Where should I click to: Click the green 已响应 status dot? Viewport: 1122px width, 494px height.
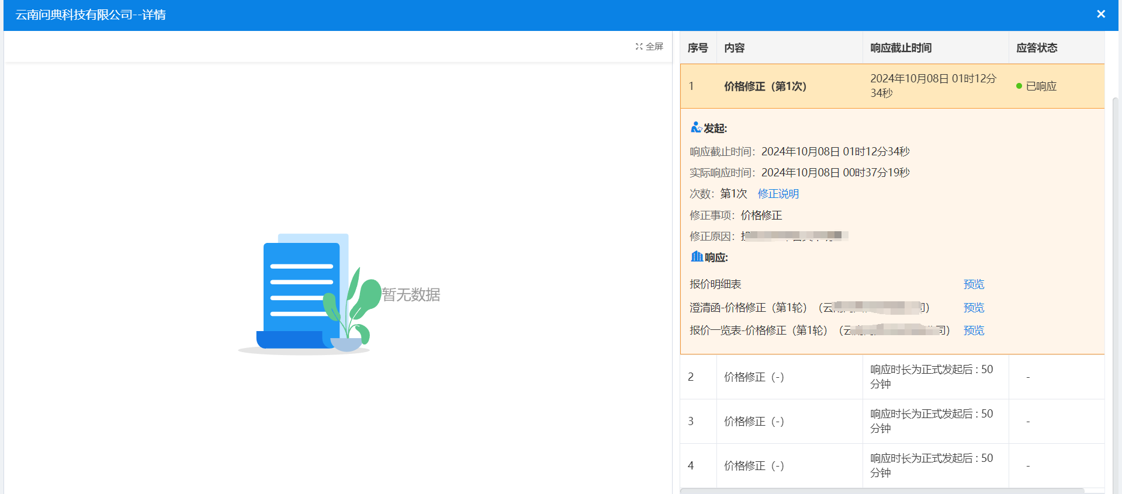click(x=1019, y=86)
